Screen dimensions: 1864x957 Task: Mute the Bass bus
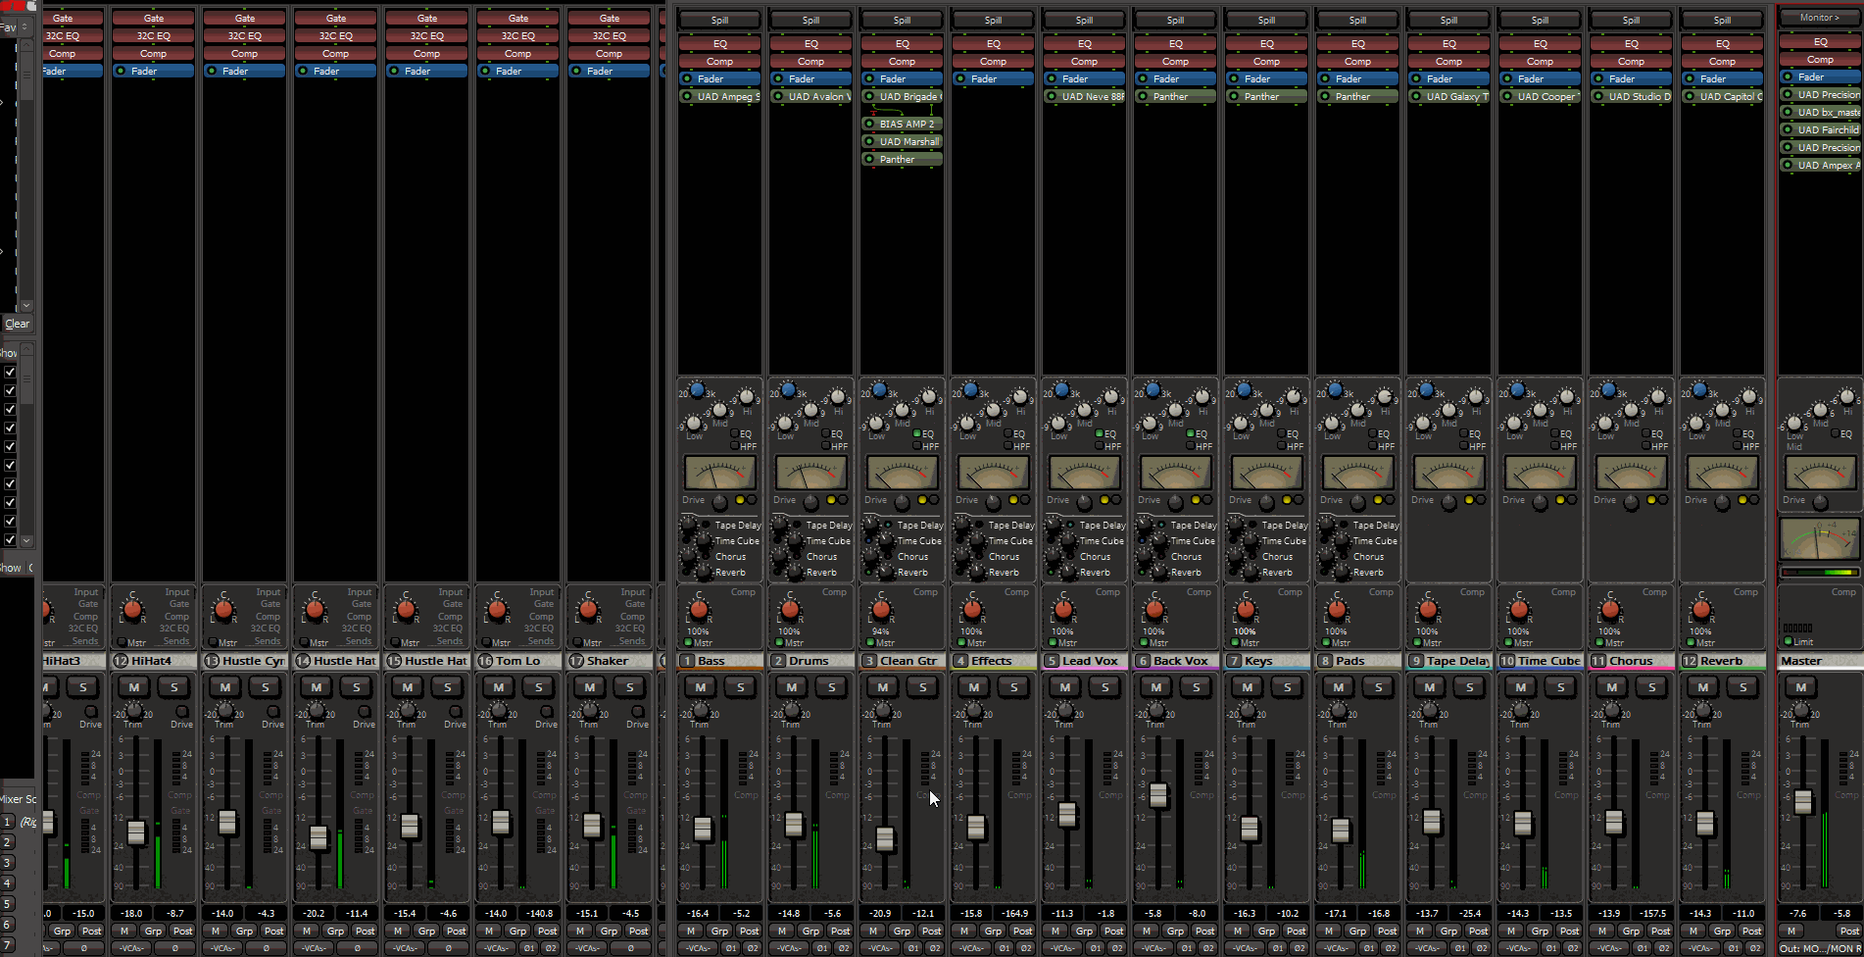click(700, 687)
